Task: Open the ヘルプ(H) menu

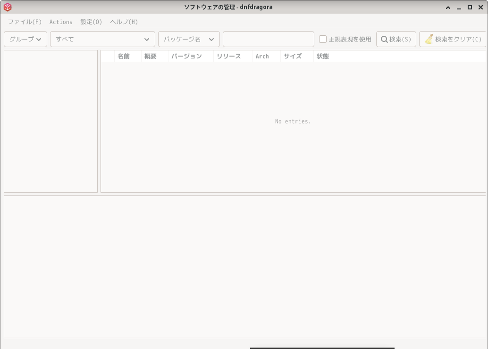Action: pos(124,22)
